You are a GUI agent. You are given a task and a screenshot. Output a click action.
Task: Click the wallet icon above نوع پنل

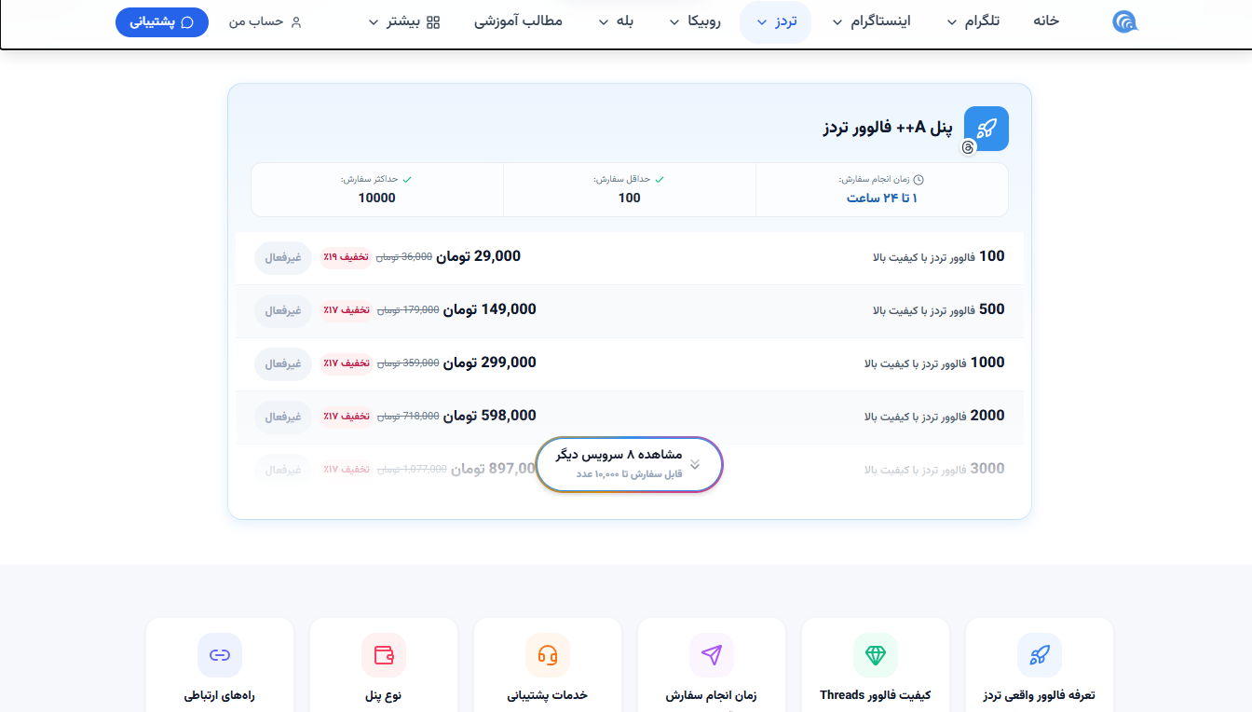click(384, 655)
